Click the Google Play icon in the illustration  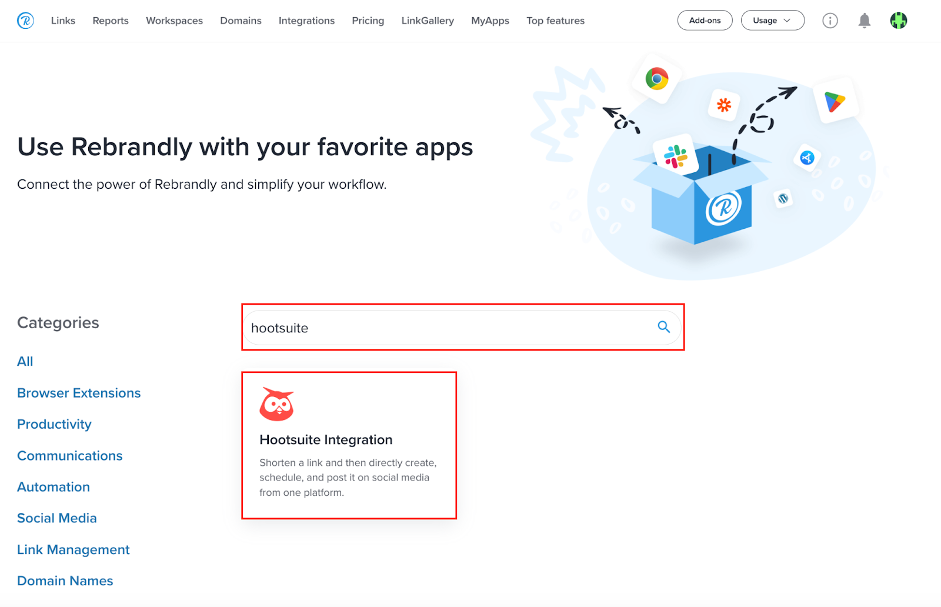(835, 101)
